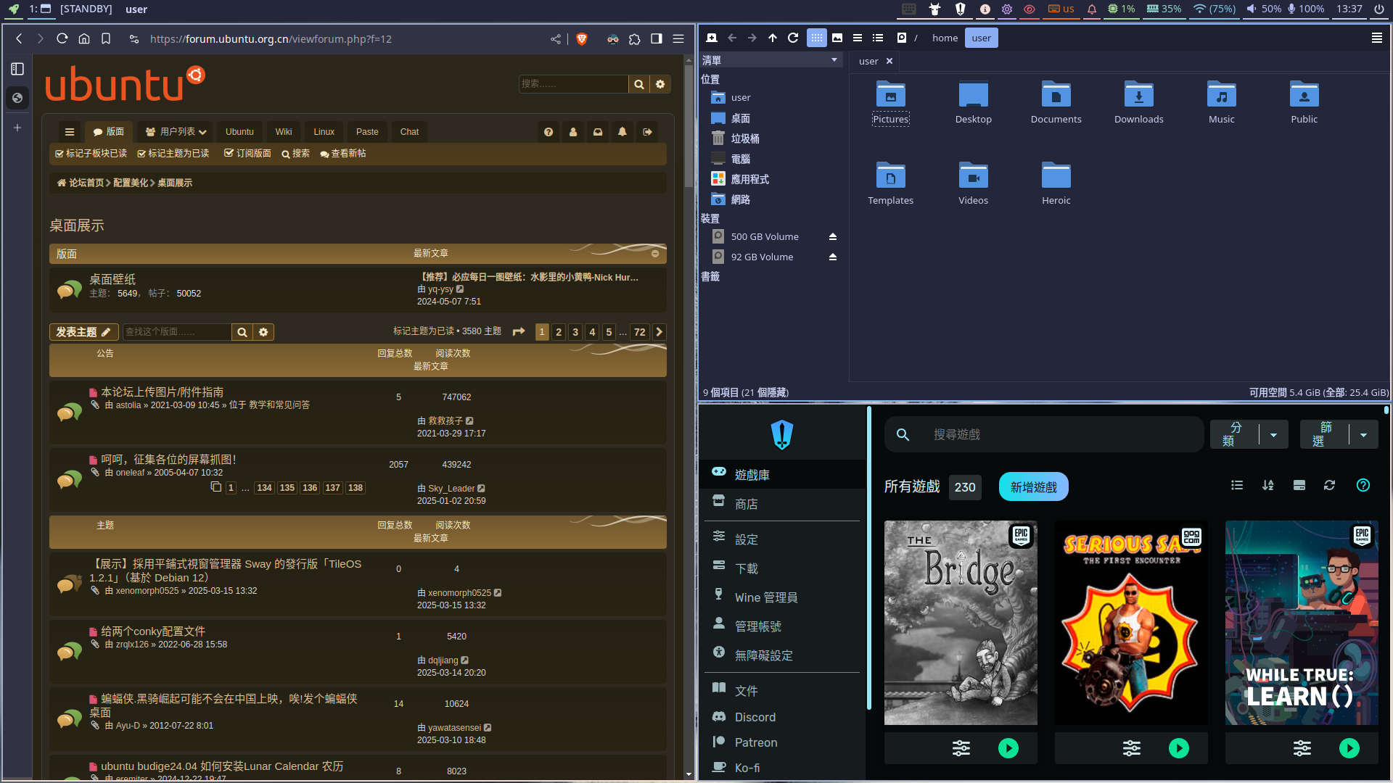Screen dimensions: 1393x783
Task: Switch file manager to detailed list view
Action: (x=878, y=38)
